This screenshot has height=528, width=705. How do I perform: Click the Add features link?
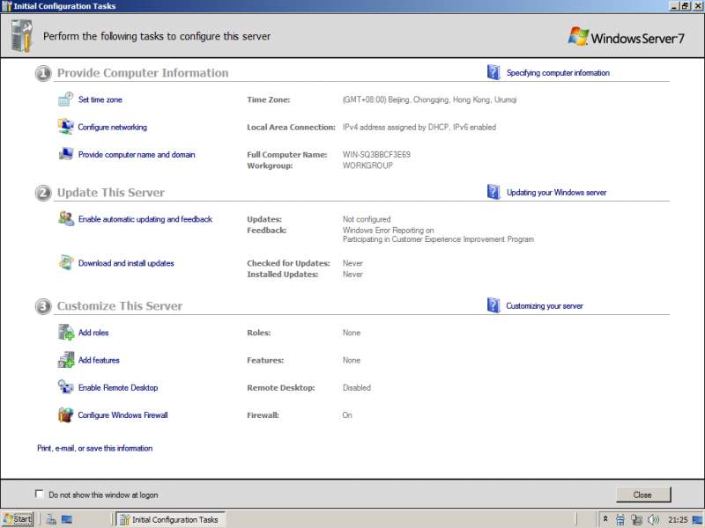tap(99, 360)
